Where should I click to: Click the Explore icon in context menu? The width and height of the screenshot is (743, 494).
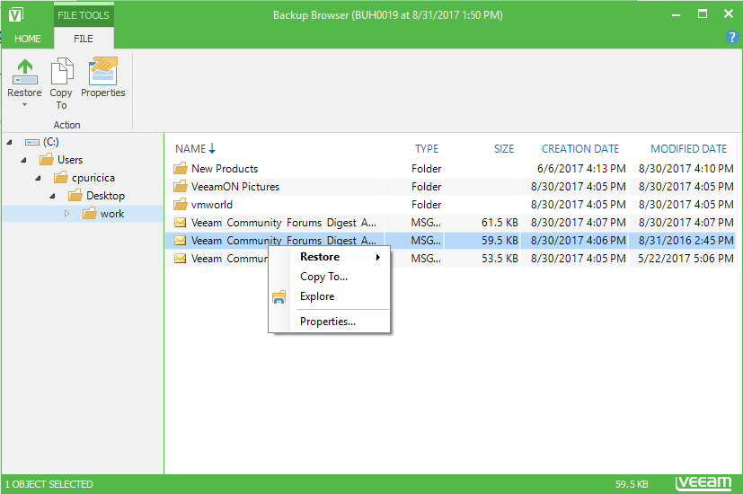pos(279,297)
